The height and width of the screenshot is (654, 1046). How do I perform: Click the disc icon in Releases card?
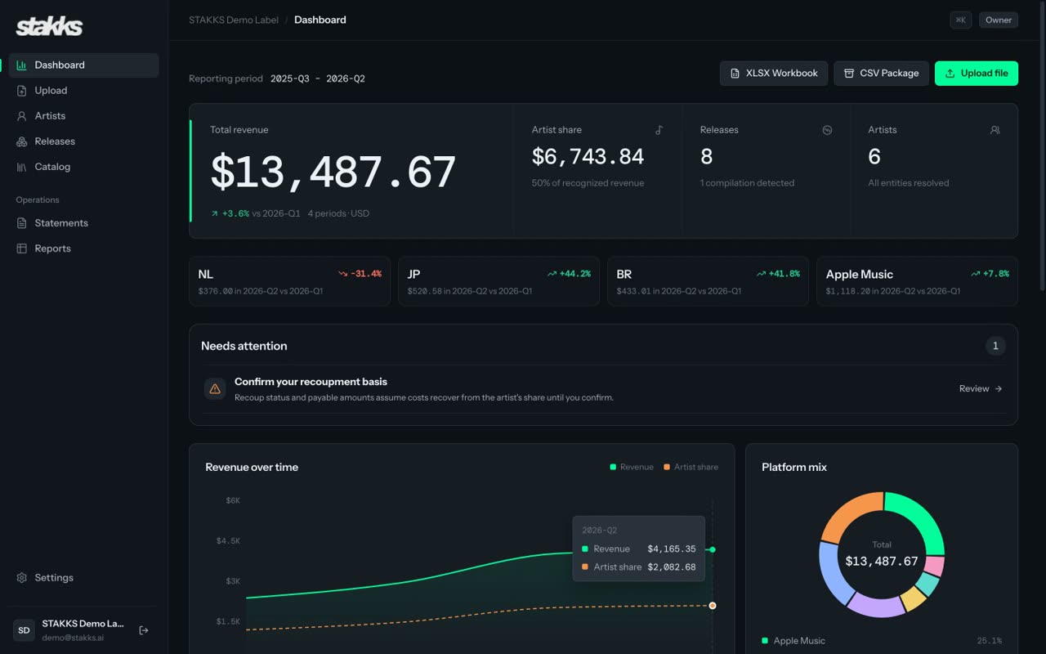(827, 130)
